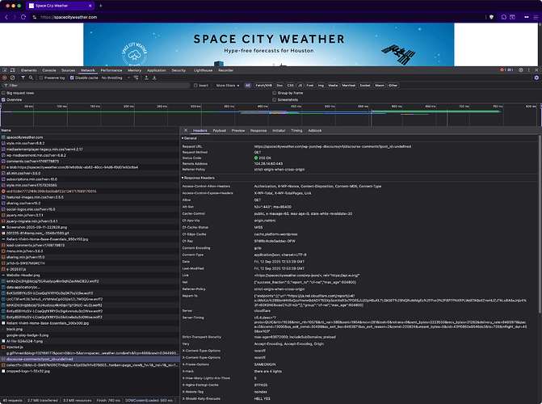This screenshot has width=542, height=404.
Task: Filter requests by Fetch/XHR
Action: coord(264,86)
